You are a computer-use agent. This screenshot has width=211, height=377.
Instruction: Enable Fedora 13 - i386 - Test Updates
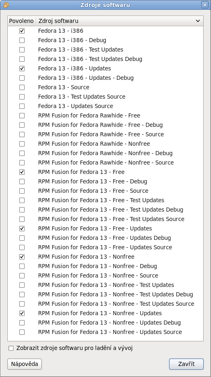[x=22, y=50]
